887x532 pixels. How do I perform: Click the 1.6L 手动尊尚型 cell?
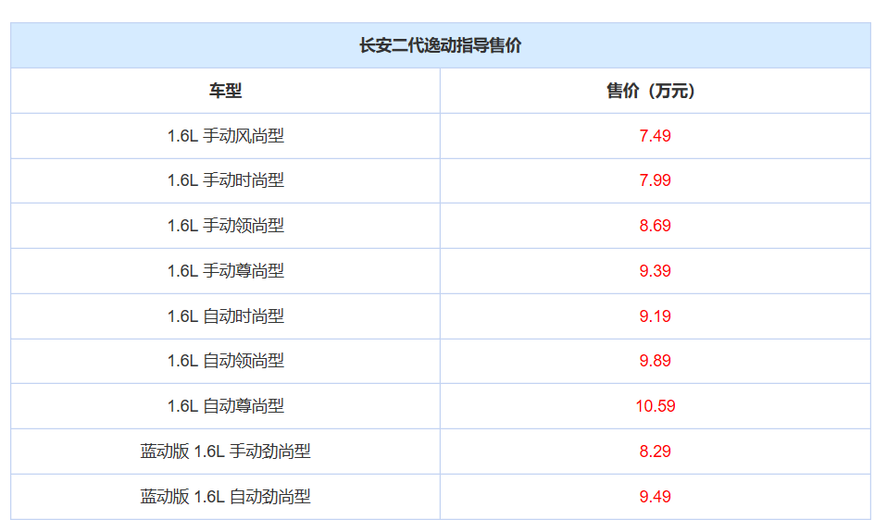[x=225, y=271]
